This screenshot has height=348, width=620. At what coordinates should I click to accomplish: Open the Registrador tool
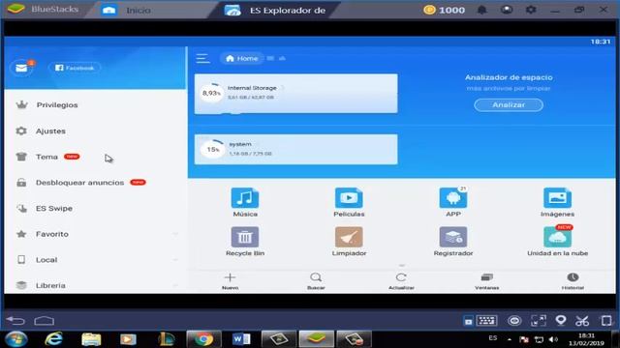tap(453, 242)
